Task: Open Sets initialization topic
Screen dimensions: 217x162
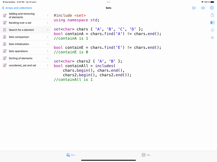Action: [x=26, y=44]
